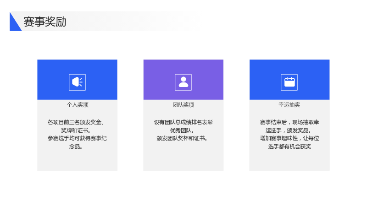Click the megaphone icon in first card
367x206 pixels.
tap(77, 82)
